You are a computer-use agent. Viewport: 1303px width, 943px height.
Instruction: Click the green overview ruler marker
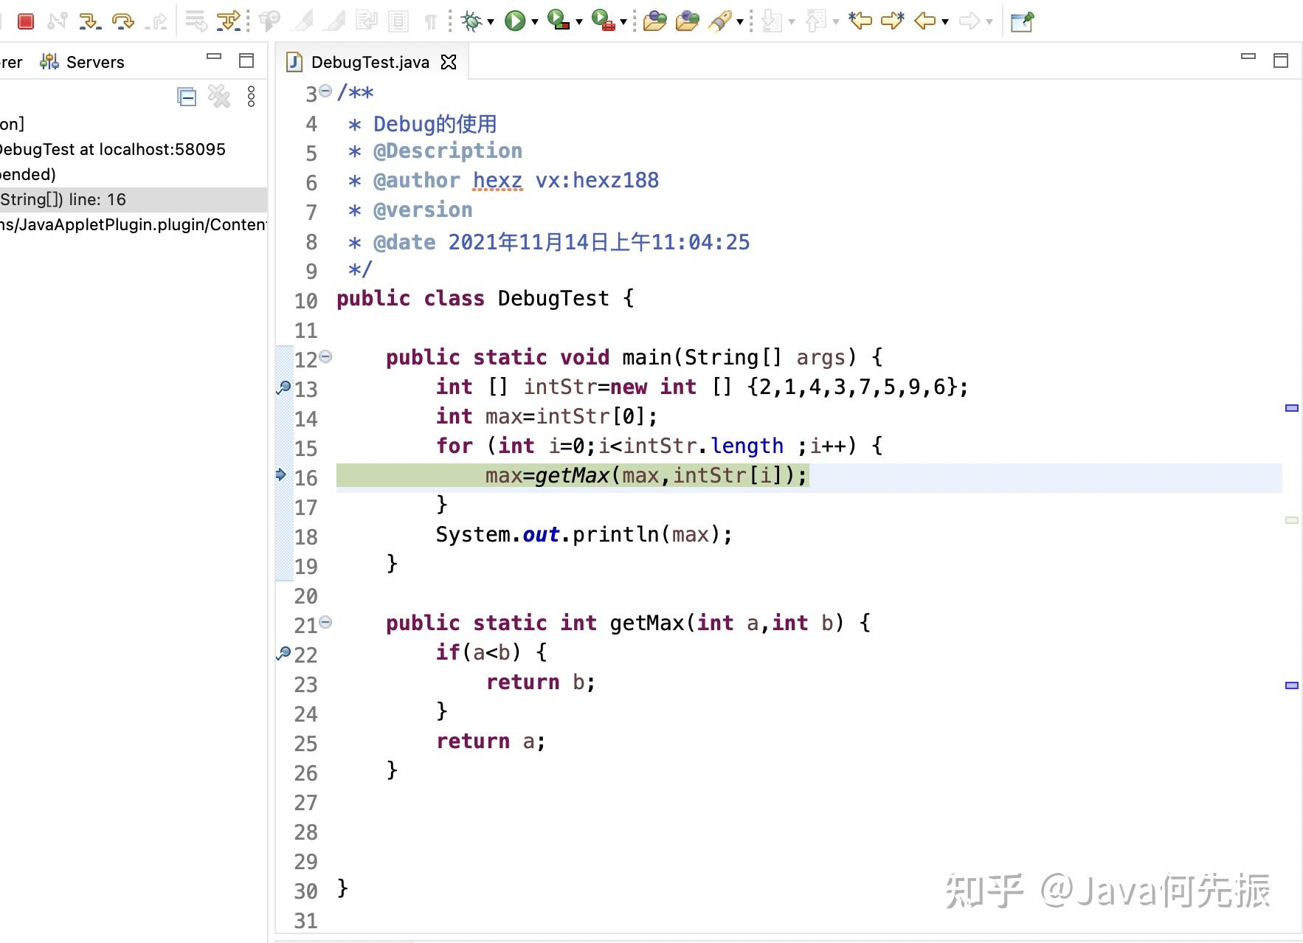coord(1292,520)
